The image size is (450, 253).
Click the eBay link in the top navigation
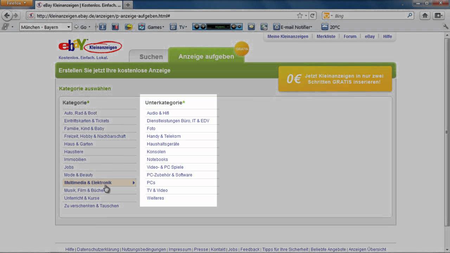coord(369,36)
